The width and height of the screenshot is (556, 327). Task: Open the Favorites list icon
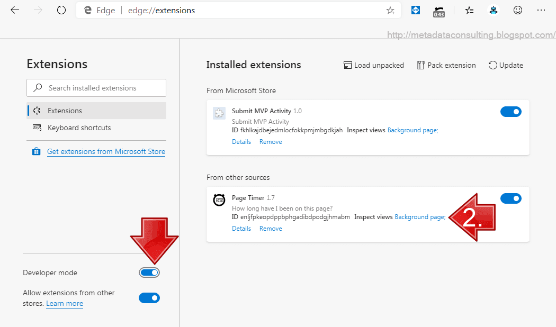coord(469,11)
